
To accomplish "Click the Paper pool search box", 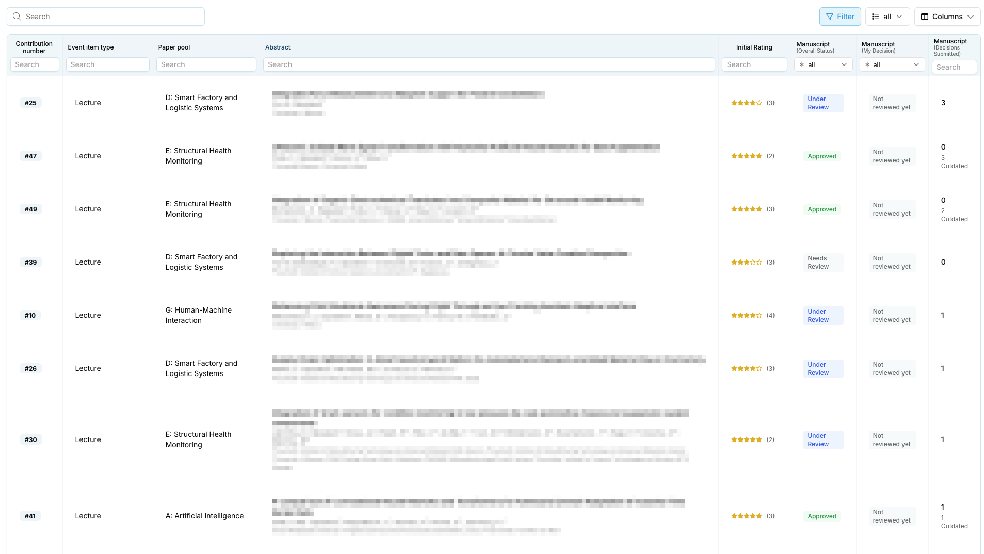I will [206, 64].
